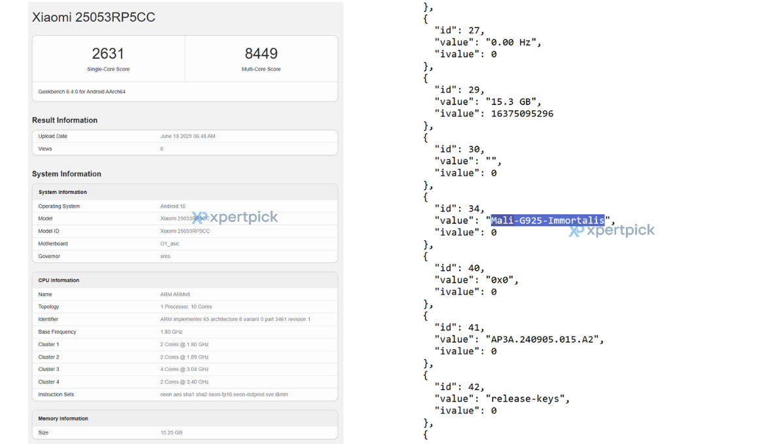
Task: Select Cluster 4 value 2 Cores @ 3.40 GHz
Action: point(184,382)
